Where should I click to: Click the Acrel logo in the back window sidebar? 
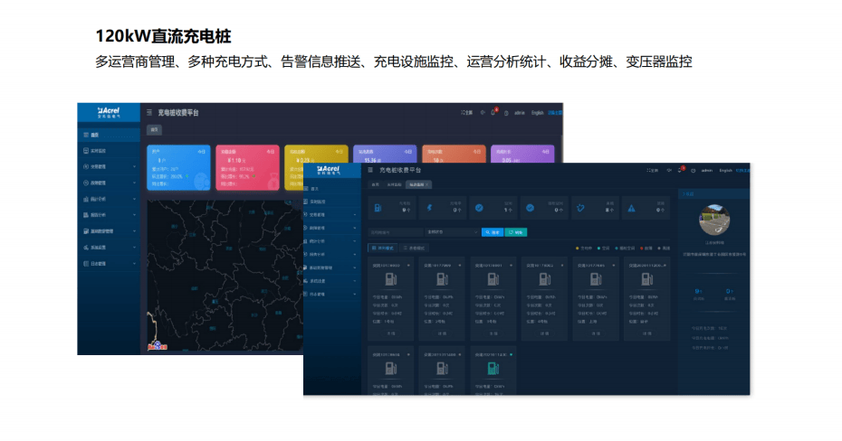tap(109, 112)
